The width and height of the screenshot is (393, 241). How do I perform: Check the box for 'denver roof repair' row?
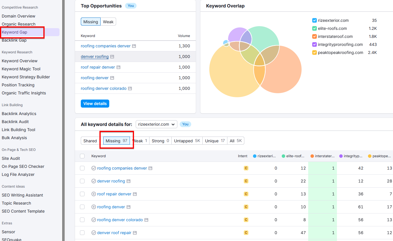82,233
